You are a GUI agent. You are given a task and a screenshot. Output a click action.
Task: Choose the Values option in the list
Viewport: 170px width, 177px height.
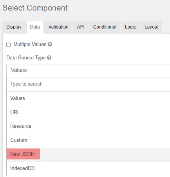[88, 98]
